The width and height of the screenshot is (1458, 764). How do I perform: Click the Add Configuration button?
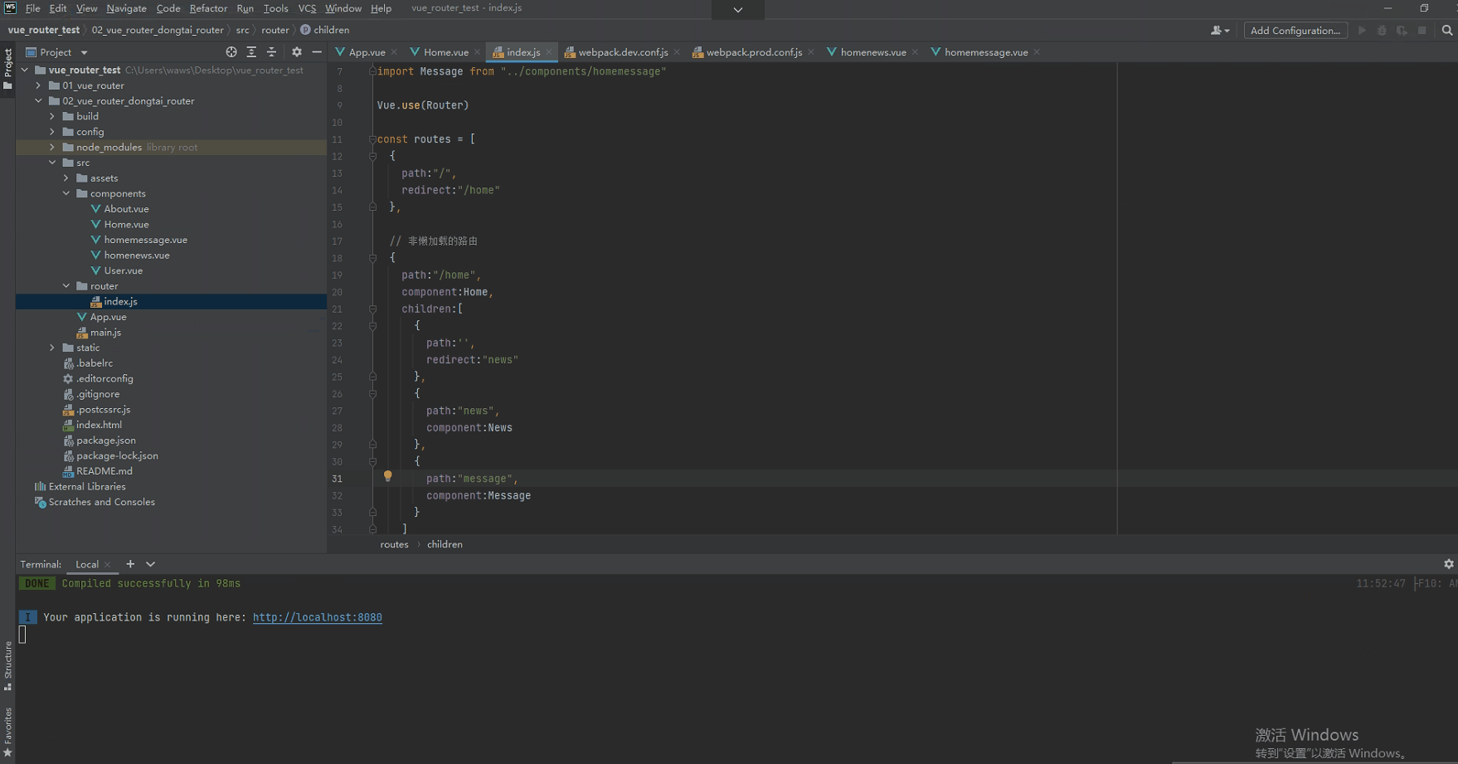pyautogui.click(x=1295, y=31)
